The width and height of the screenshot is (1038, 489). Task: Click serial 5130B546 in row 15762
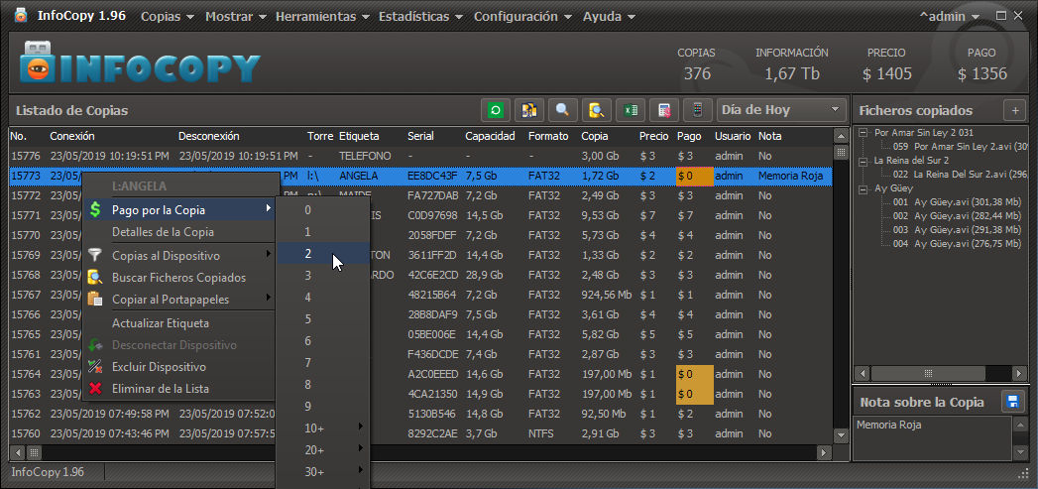431,414
